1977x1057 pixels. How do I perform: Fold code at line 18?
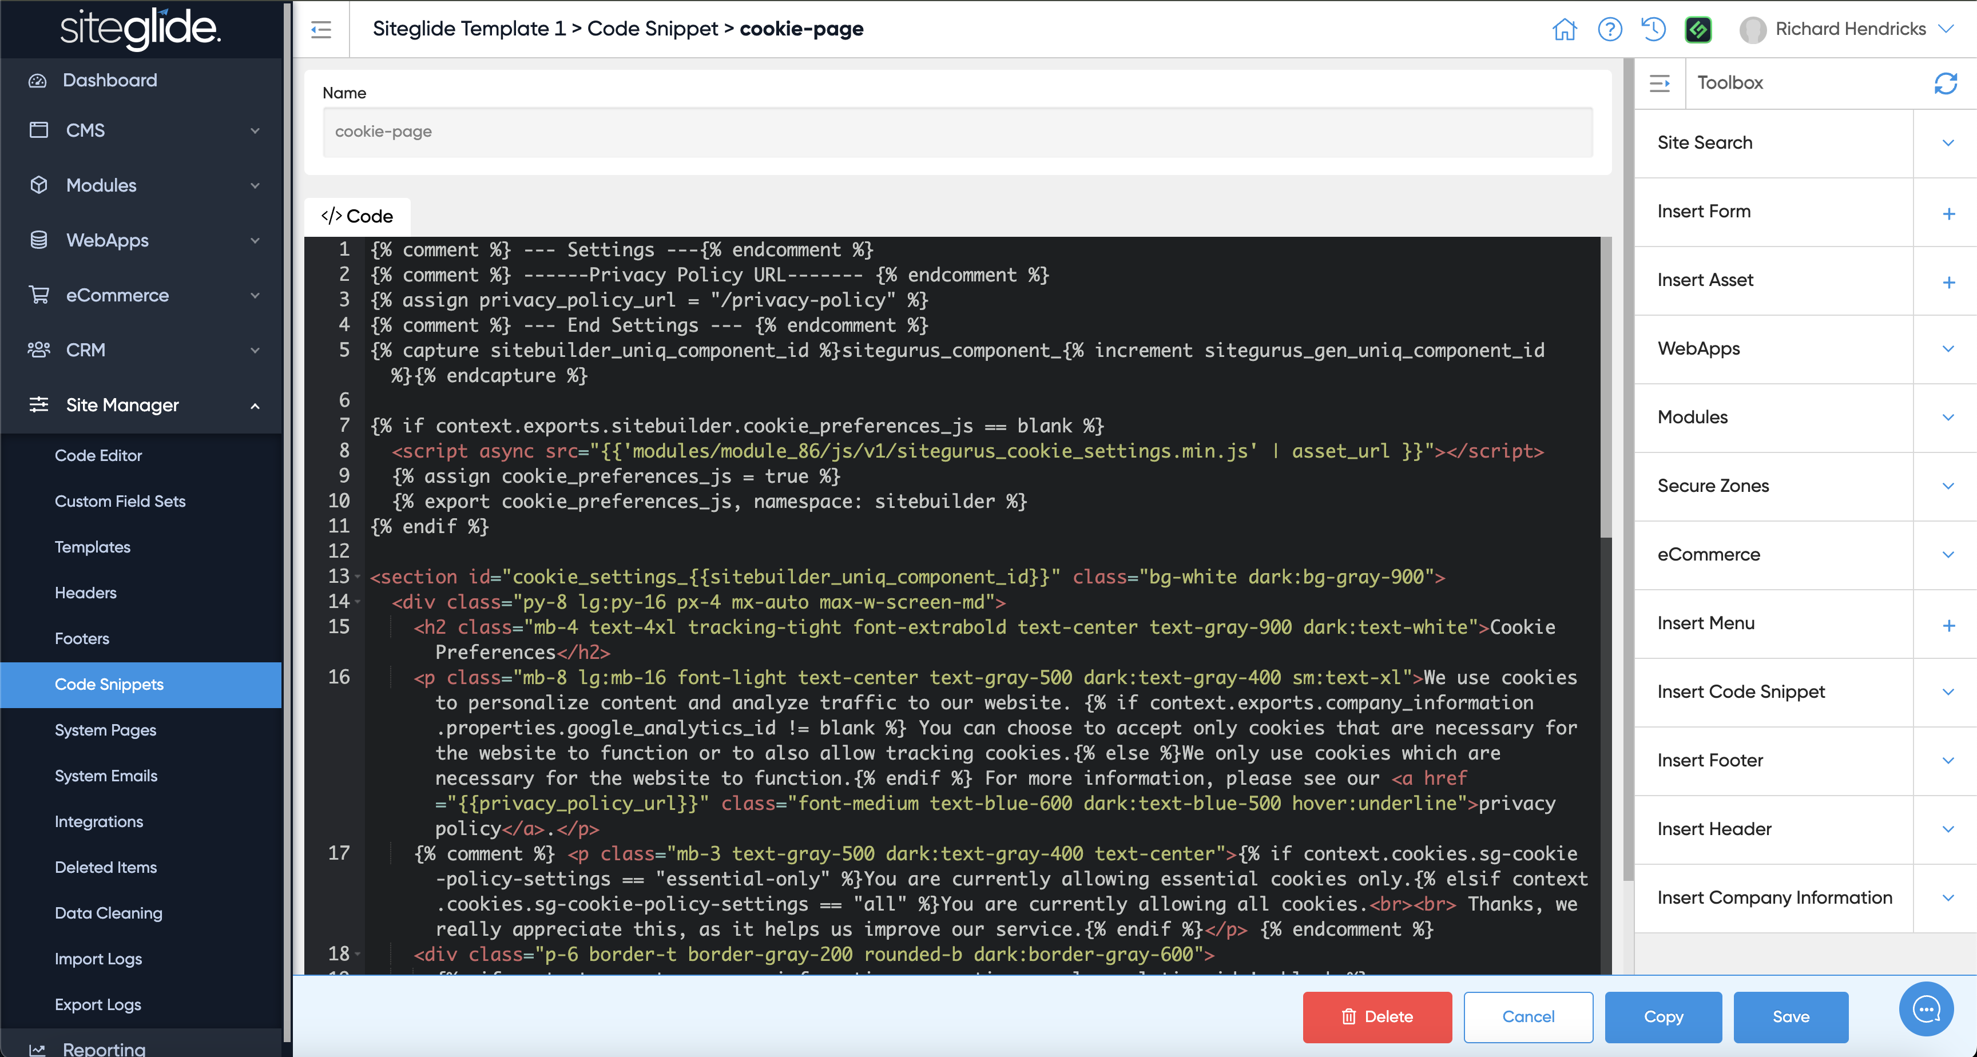(358, 954)
